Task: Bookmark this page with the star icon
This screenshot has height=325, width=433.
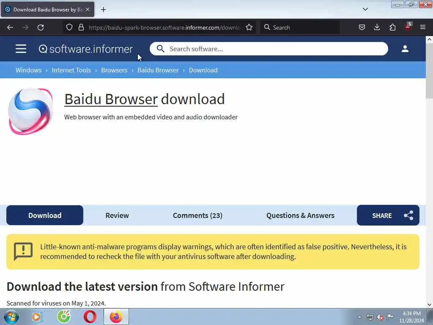Action: pyautogui.click(x=249, y=27)
